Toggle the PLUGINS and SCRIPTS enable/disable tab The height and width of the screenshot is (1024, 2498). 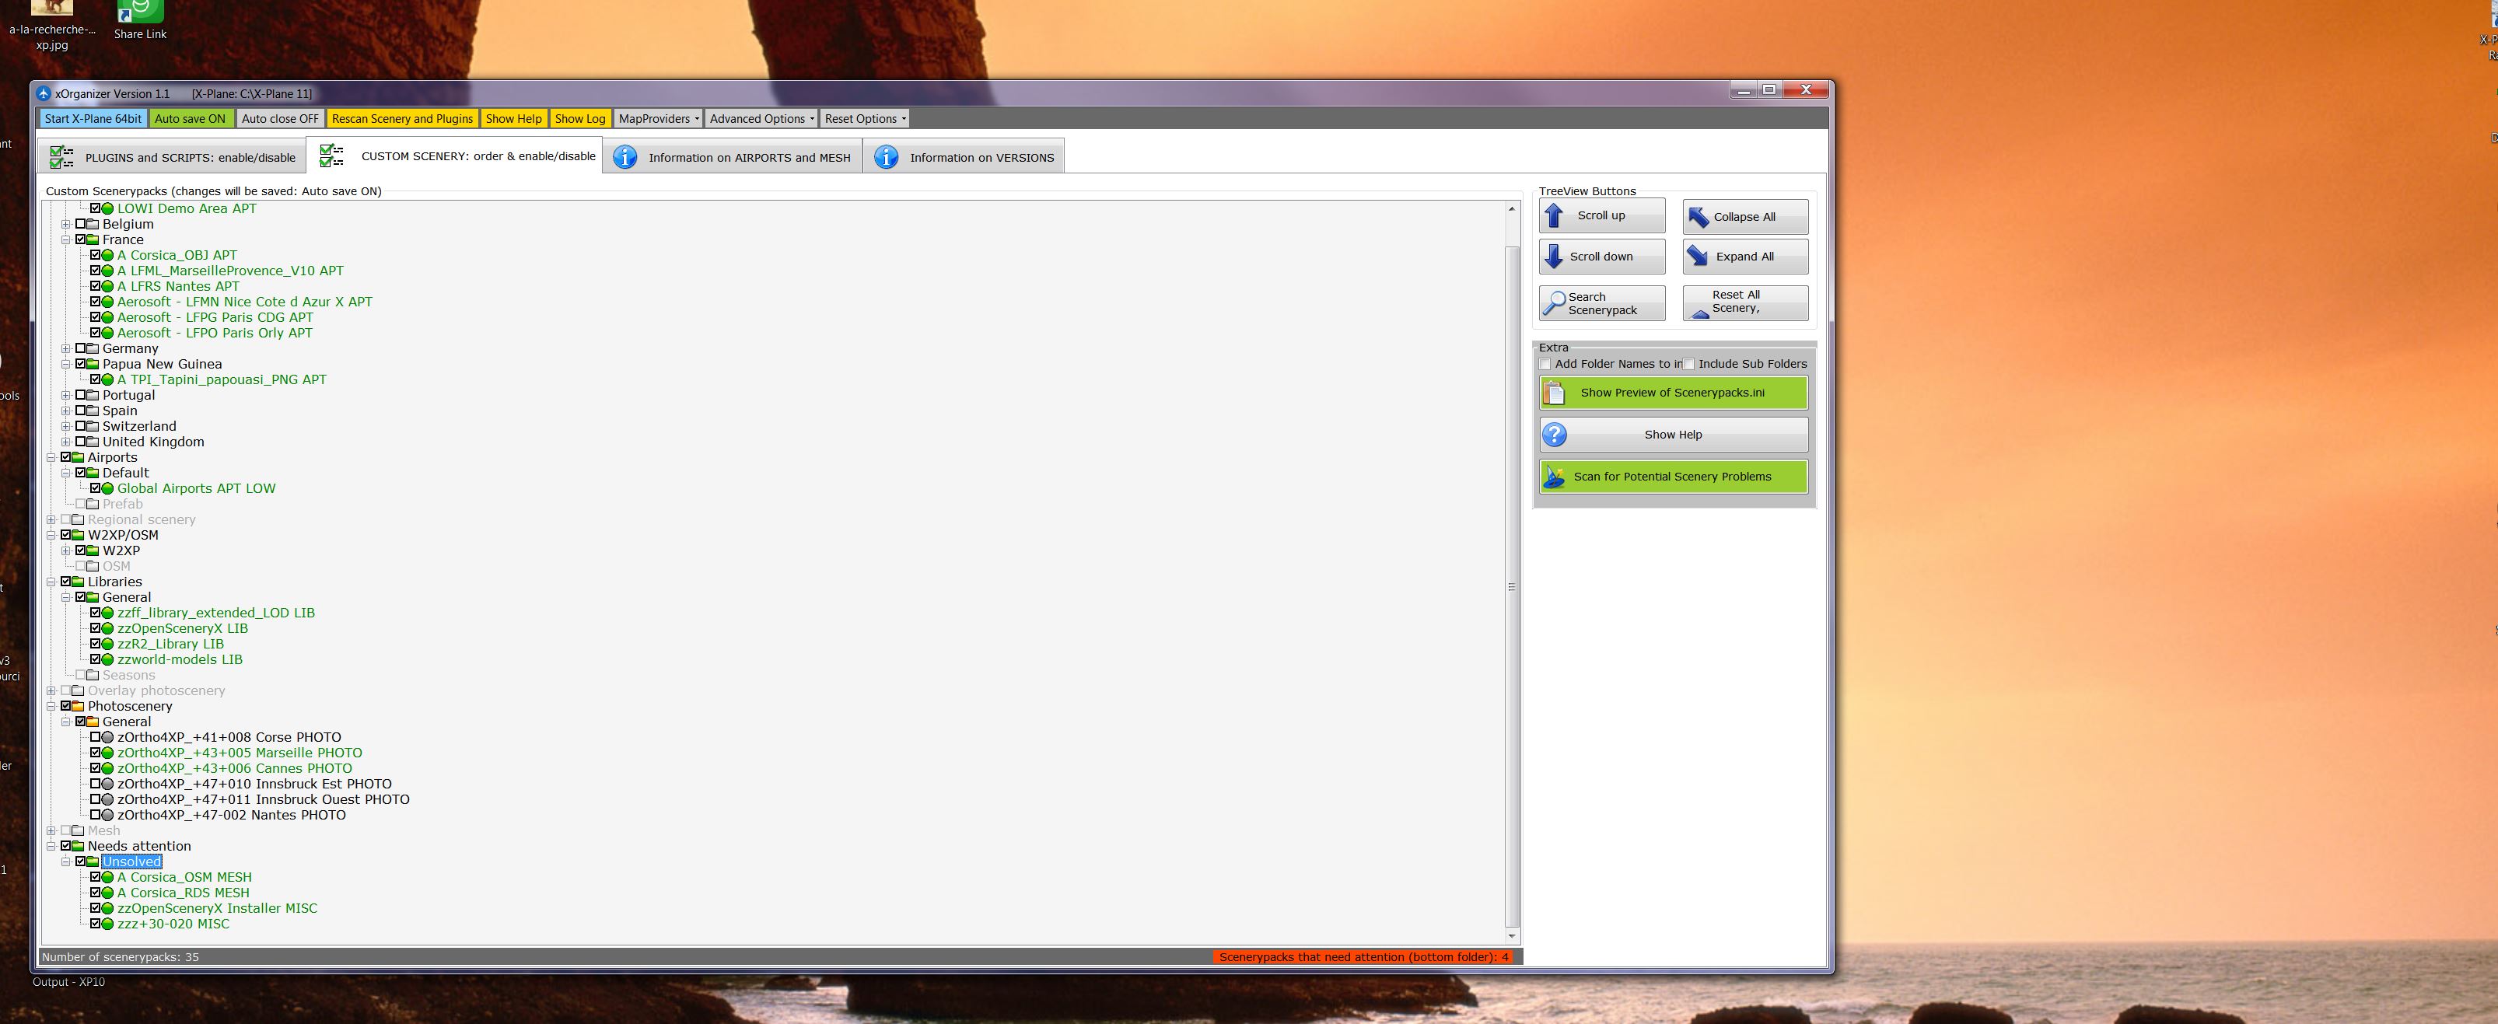click(x=167, y=155)
